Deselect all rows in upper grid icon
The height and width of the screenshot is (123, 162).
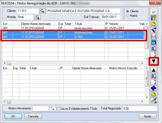(154, 55)
